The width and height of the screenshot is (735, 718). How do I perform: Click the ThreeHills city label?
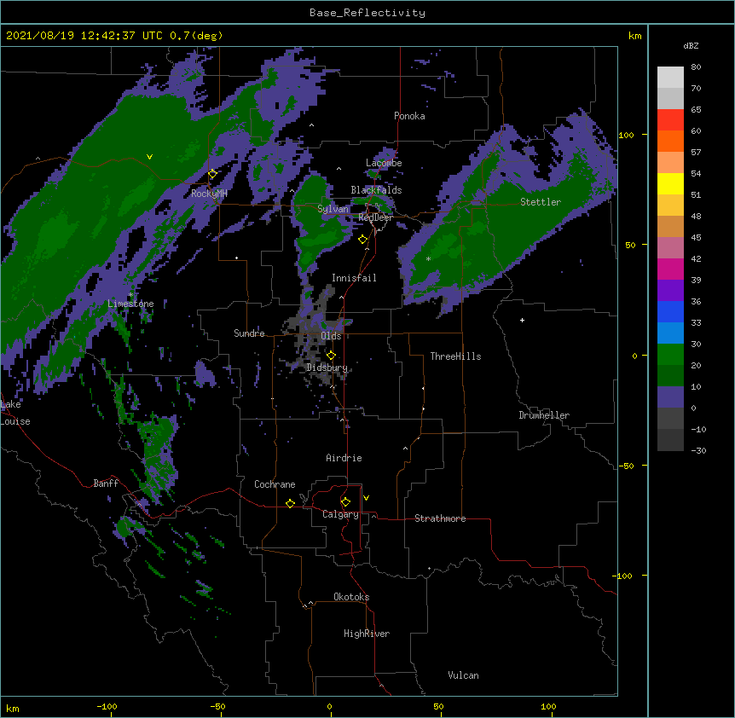coord(455,356)
